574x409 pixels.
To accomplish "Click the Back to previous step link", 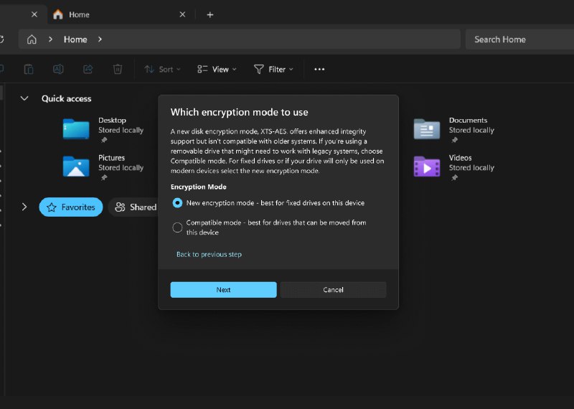I will tap(209, 254).
